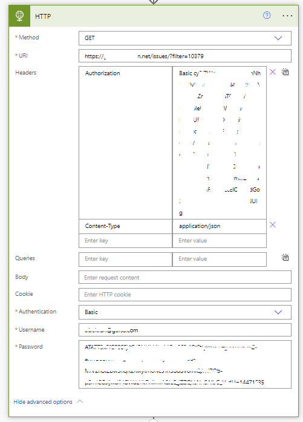The height and width of the screenshot is (422, 303).
Task: Open the Method dropdown showing GET
Action: (x=185, y=38)
